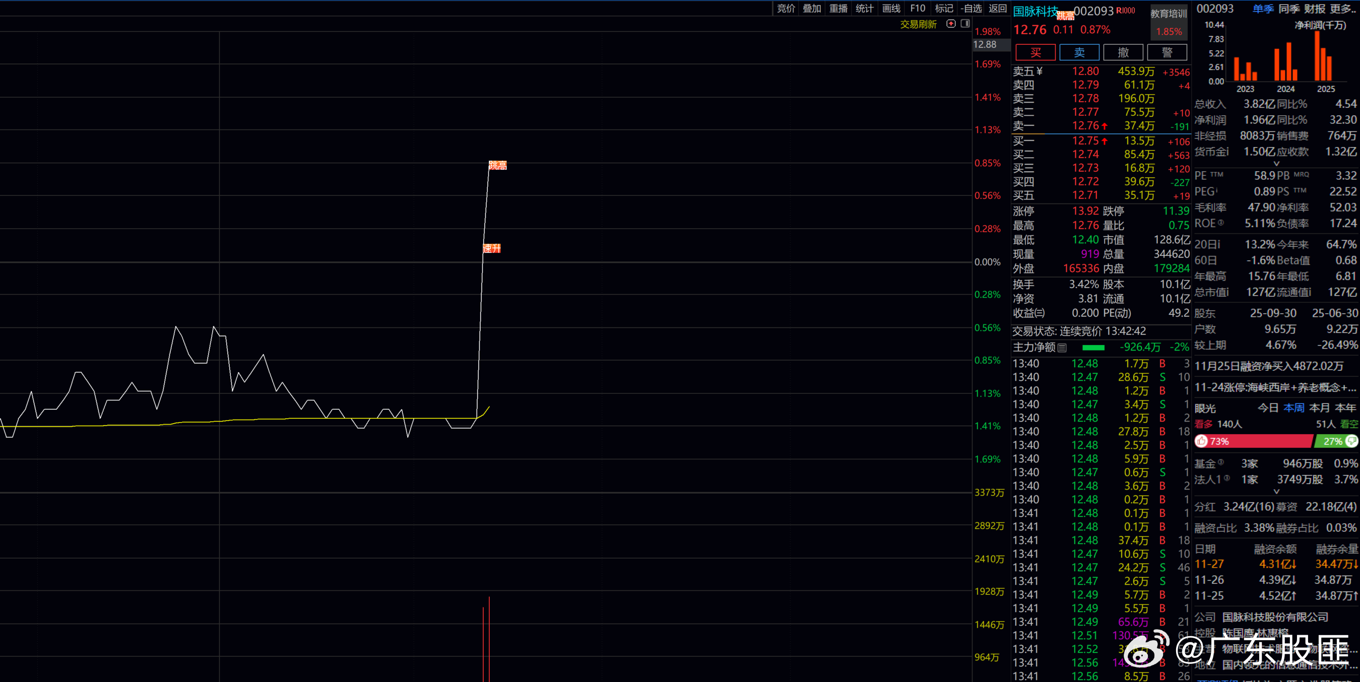Click the 看空 thumbs-down icon
This screenshot has height=682, width=1360.
click(1351, 441)
